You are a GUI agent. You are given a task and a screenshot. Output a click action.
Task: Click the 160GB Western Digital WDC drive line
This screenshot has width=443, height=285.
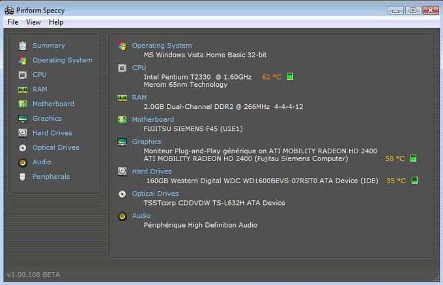pos(262,181)
